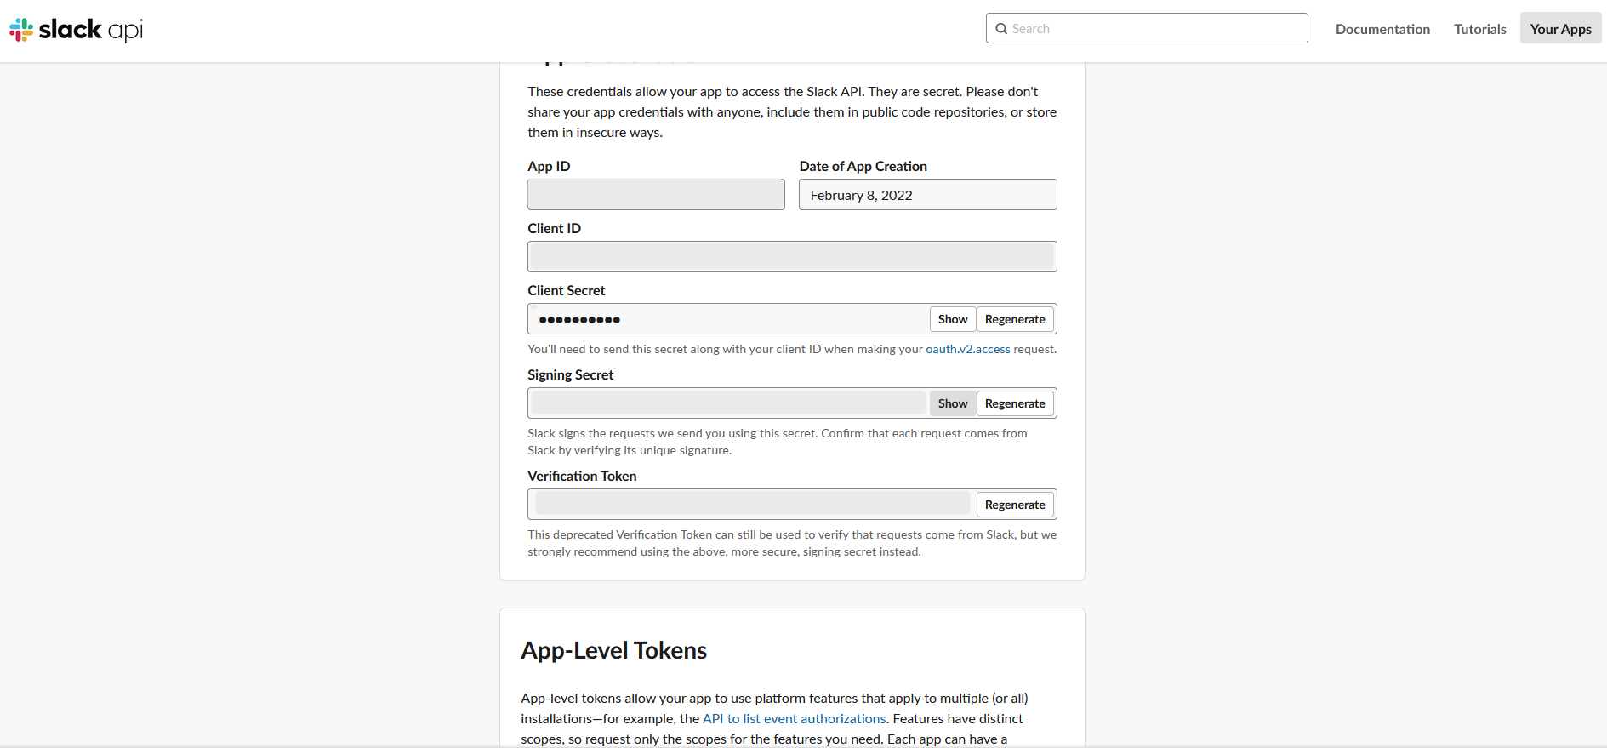Open the oauth.v2.access link
Viewport: 1607px width, 748px height.
pyautogui.click(x=968, y=349)
